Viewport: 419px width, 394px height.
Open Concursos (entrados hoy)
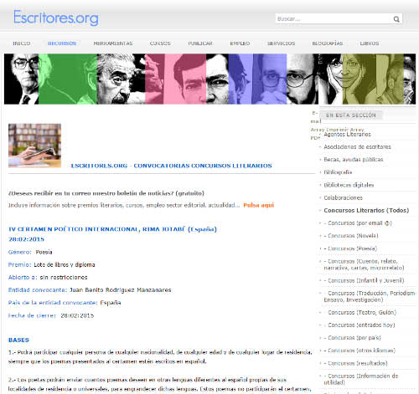tap(360, 325)
